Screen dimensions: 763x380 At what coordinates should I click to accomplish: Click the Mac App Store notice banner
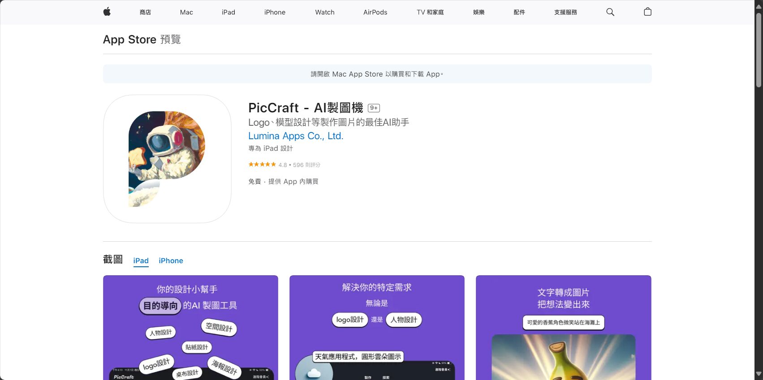point(377,74)
